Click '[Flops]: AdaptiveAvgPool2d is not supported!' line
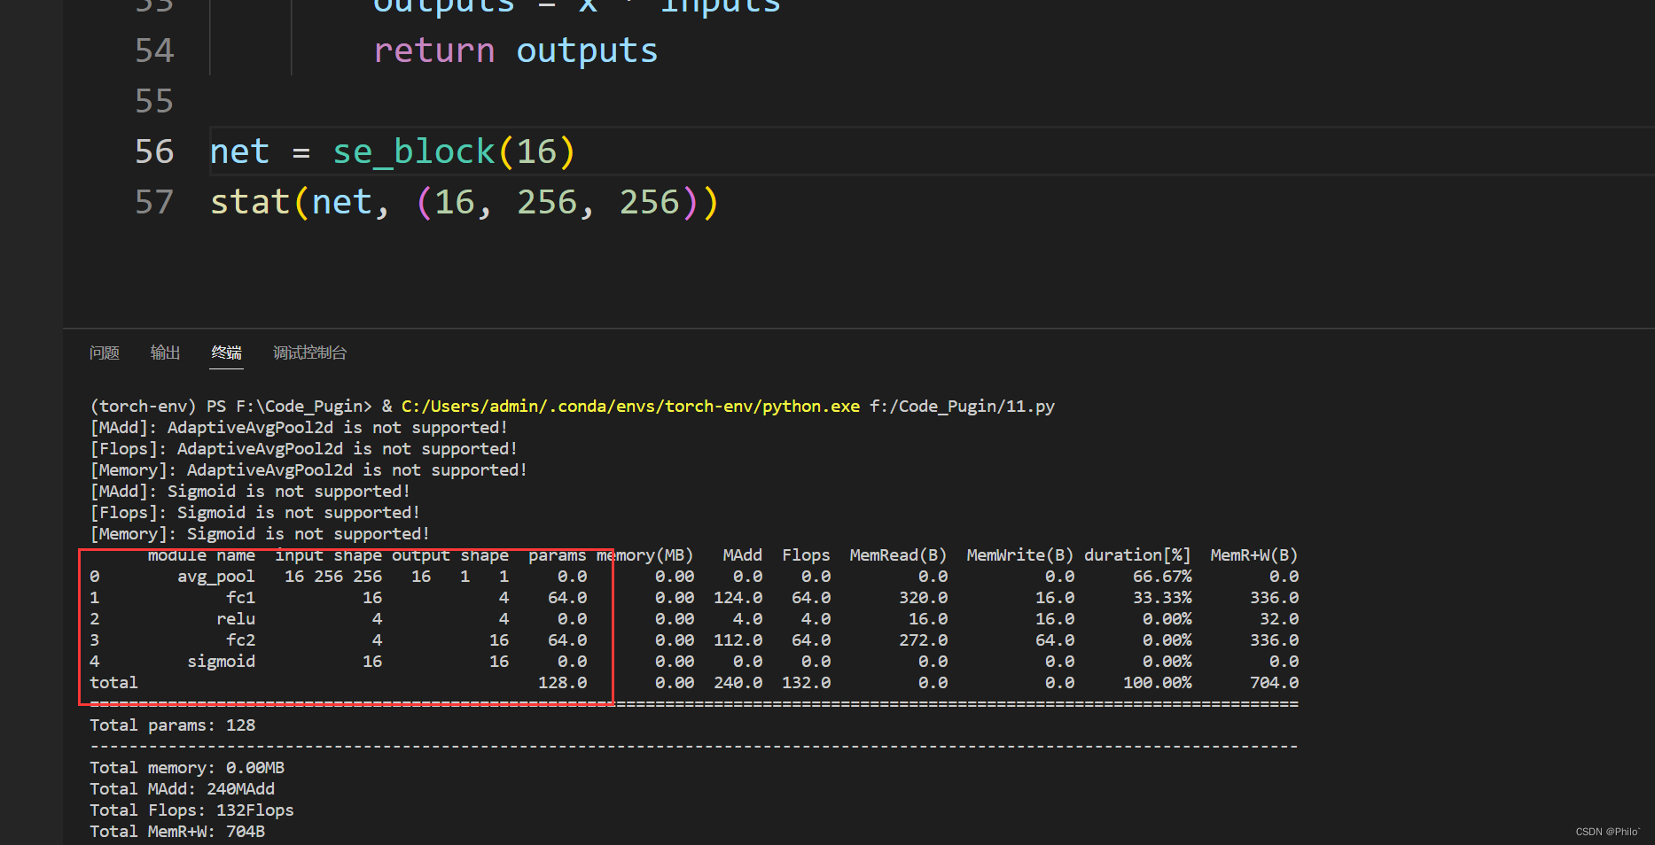Screen dimensions: 1655x845 (303, 449)
